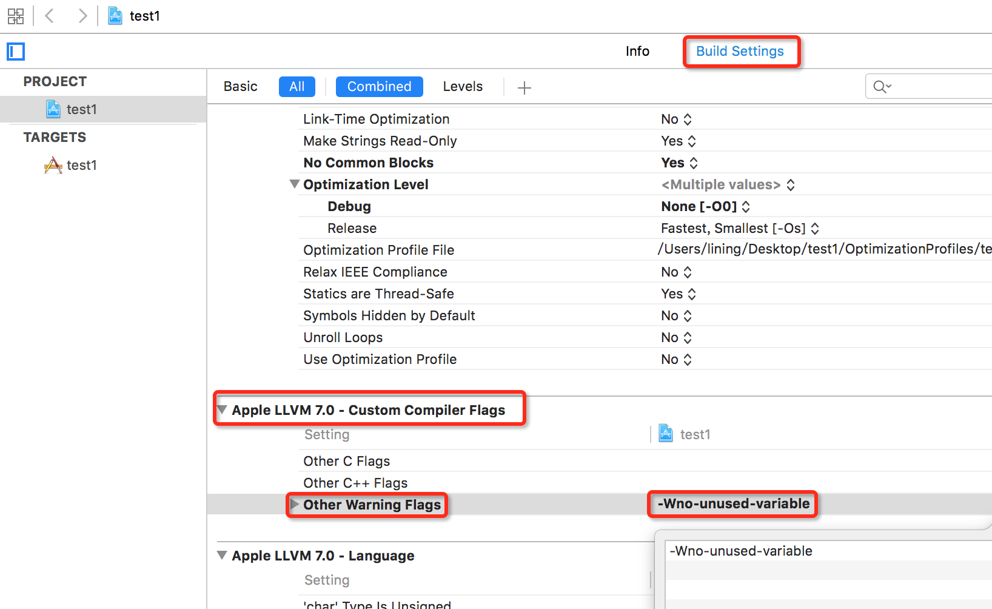Select the Relax IEEE Compliance setting name
Viewport: 992px width, 609px height.
[375, 272]
